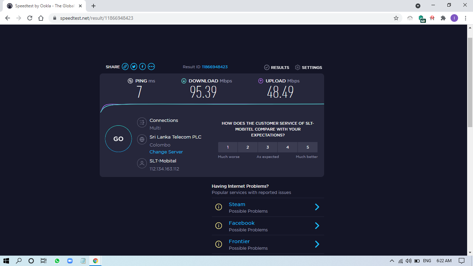
Task: Open a new browser tab
Action: (x=93, y=6)
